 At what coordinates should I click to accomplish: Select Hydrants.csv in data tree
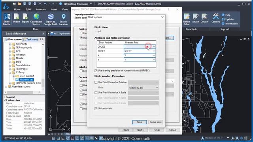[26, 80]
